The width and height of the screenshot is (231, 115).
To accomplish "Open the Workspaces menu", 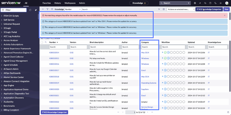I will coord(70,3).
